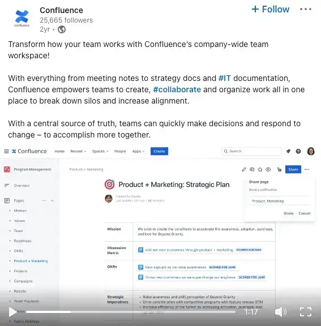This screenshot has height=326, width=321.
Task: Click the globe visibility icon
Action: pos(62,29)
